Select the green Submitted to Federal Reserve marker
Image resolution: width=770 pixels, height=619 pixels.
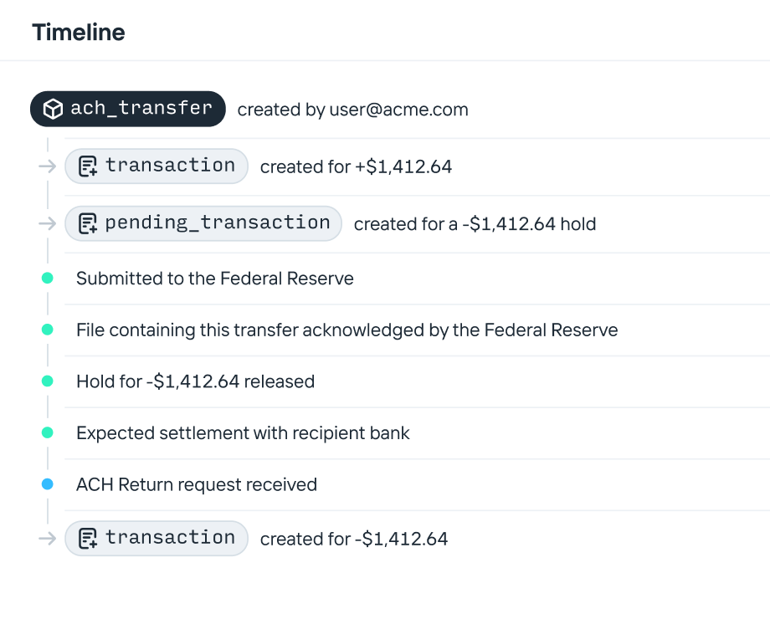[48, 278]
